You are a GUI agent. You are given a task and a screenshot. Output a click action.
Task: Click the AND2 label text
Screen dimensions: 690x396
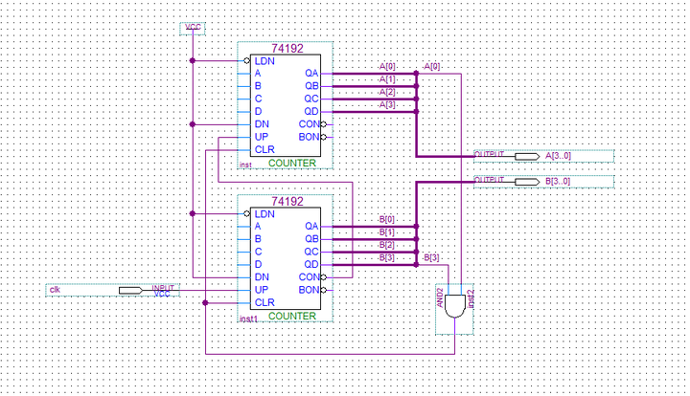click(x=440, y=298)
